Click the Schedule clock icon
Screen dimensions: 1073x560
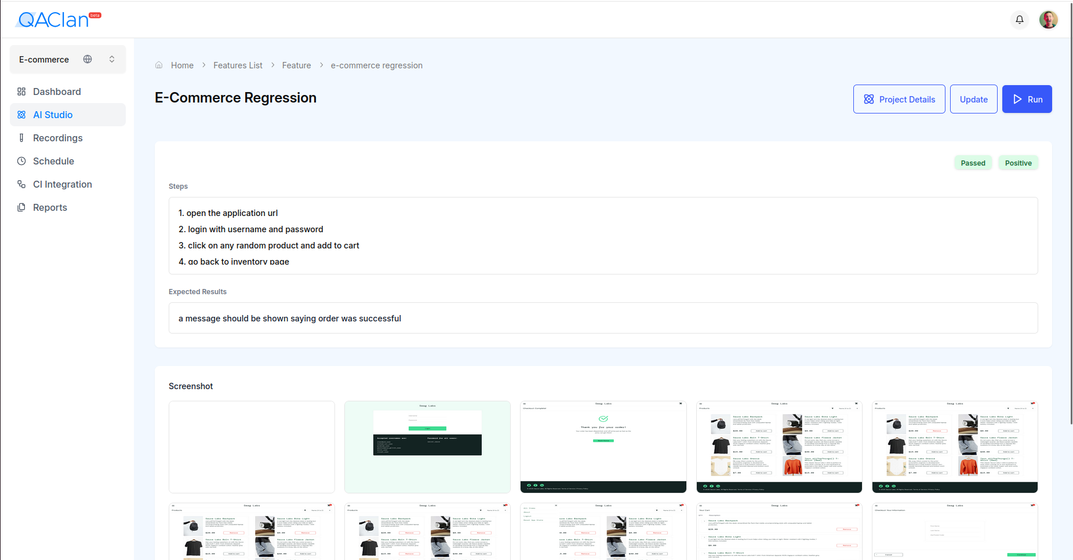tap(21, 161)
